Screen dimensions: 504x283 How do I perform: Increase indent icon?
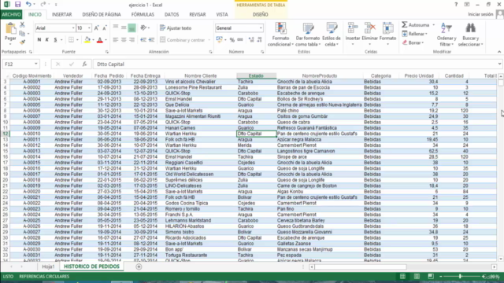tap(151, 40)
